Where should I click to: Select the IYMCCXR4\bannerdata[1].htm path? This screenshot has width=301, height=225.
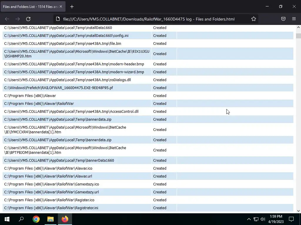point(65,130)
